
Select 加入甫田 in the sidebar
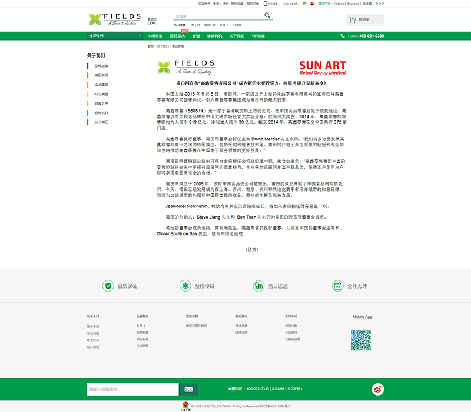click(x=101, y=122)
